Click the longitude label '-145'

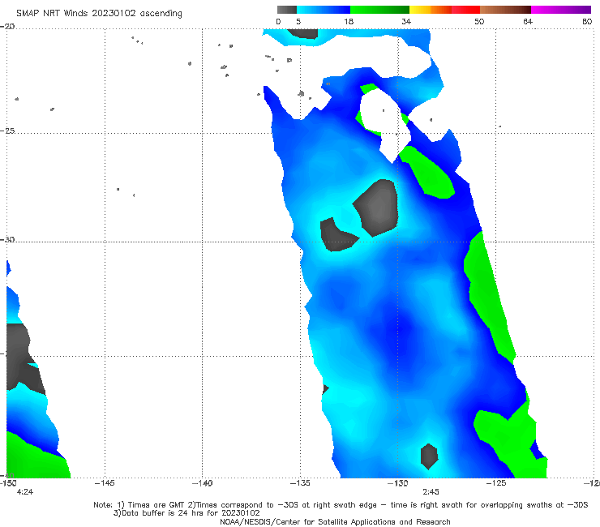pos(105,483)
